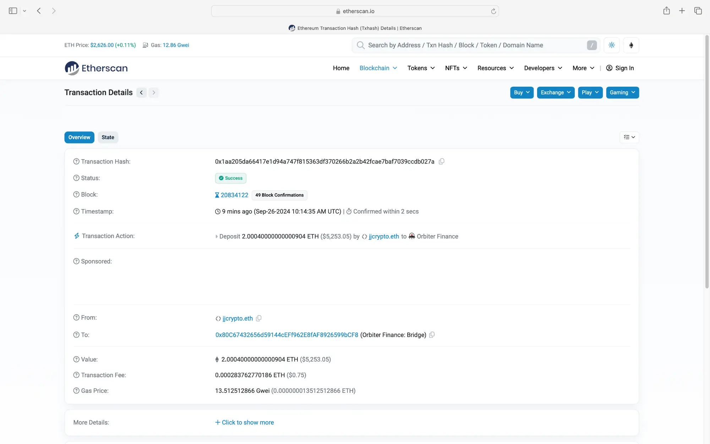Open the To help icon
Viewport: 710px width, 444px height.
coord(76,335)
